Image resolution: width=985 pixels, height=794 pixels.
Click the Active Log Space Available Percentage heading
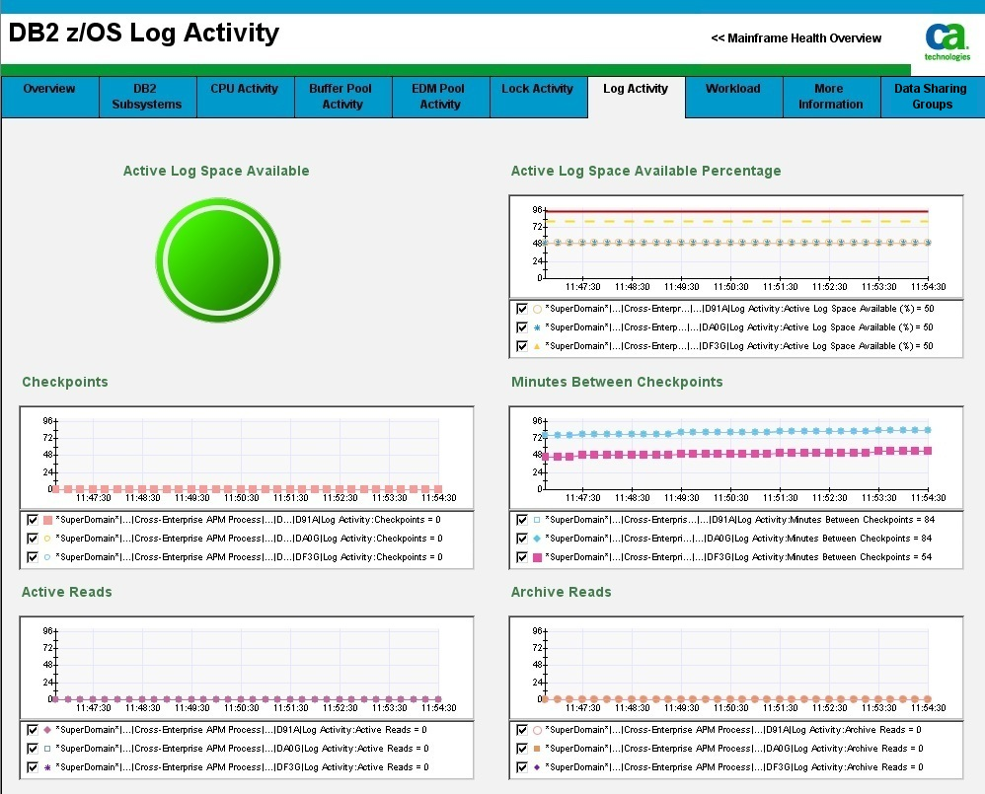[x=645, y=171]
